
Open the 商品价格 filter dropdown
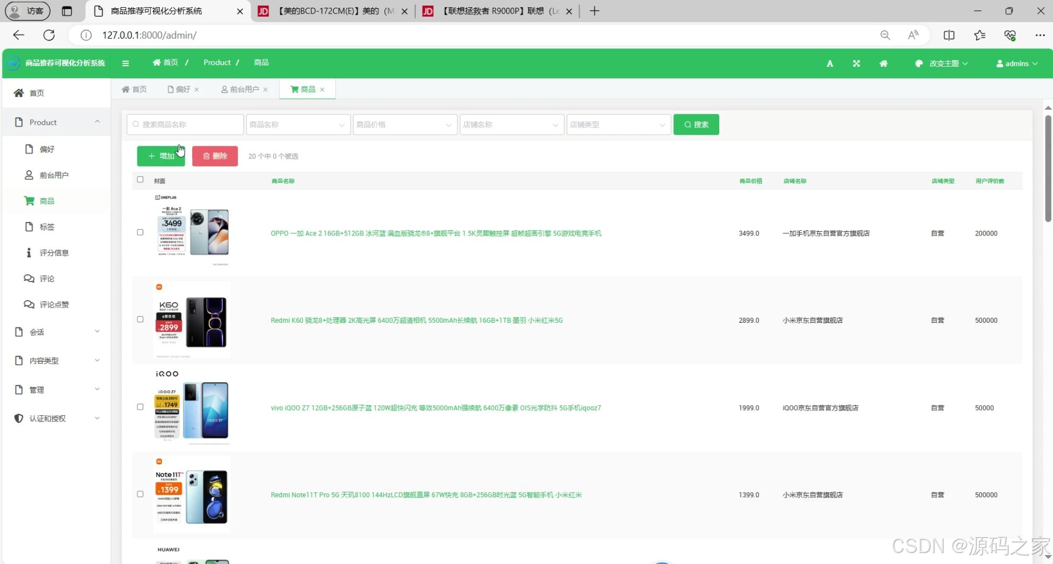(x=405, y=124)
